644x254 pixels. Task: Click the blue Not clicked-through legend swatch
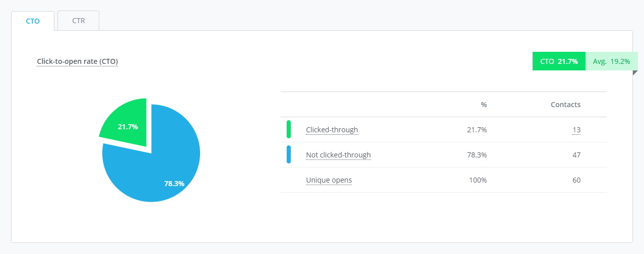pyautogui.click(x=289, y=154)
